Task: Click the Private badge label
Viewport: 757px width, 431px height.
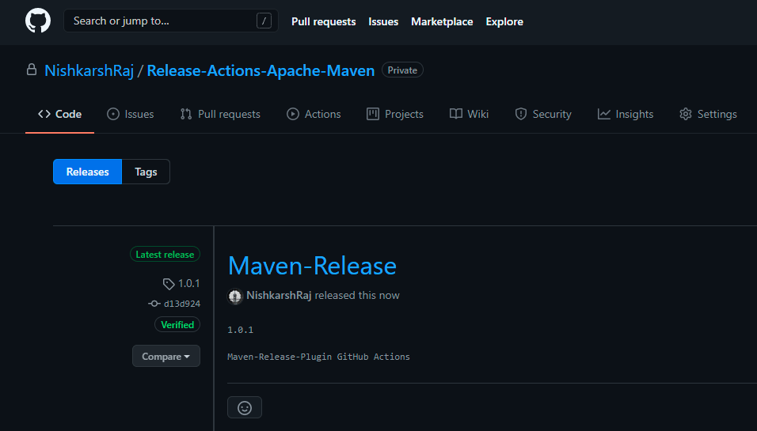Action: tap(402, 70)
